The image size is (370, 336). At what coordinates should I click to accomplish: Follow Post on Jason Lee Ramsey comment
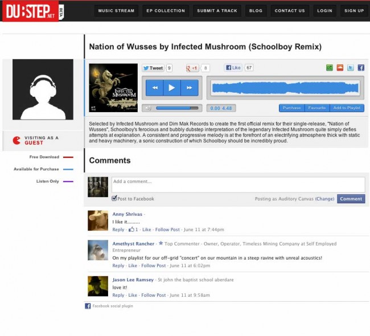[153, 295]
